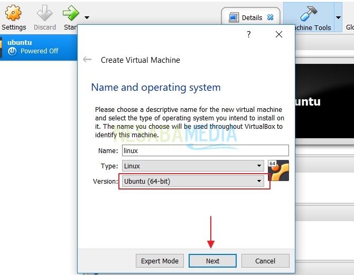Open the Type dropdown showing Linux
This screenshot has width=354, height=275.
(193, 166)
